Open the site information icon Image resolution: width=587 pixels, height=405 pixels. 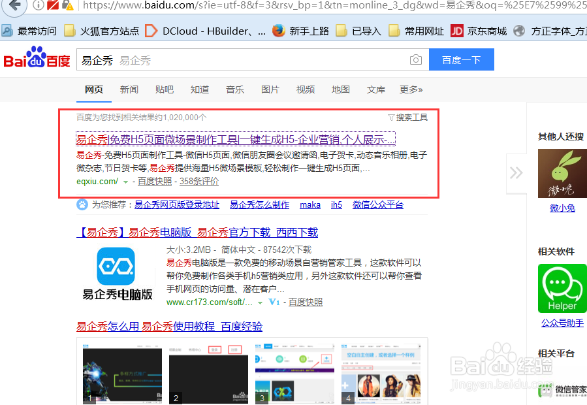[38, 5]
